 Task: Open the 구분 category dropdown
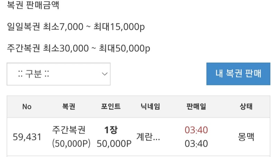point(58,74)
